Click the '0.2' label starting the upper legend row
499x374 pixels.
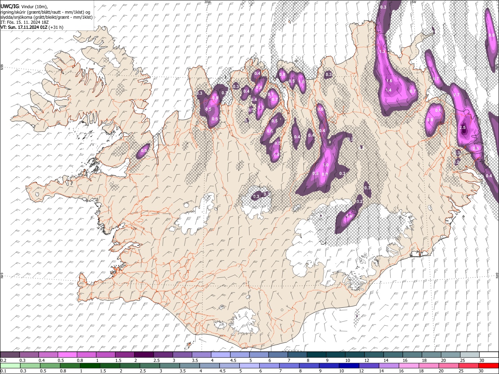3,360
